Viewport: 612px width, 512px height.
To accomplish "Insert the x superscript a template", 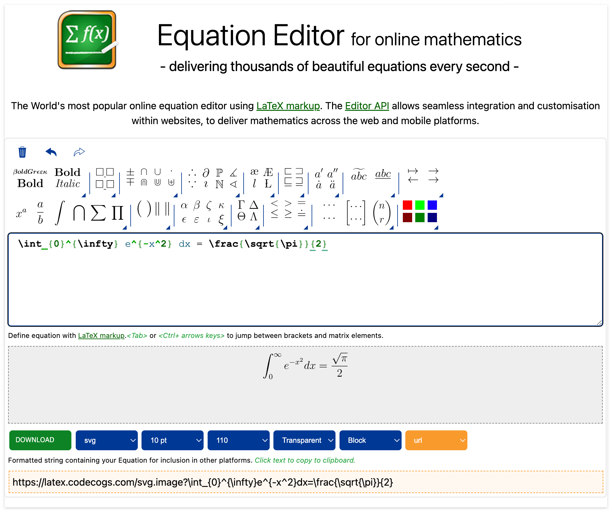I will pyautogui.click(x=21, y=213).
